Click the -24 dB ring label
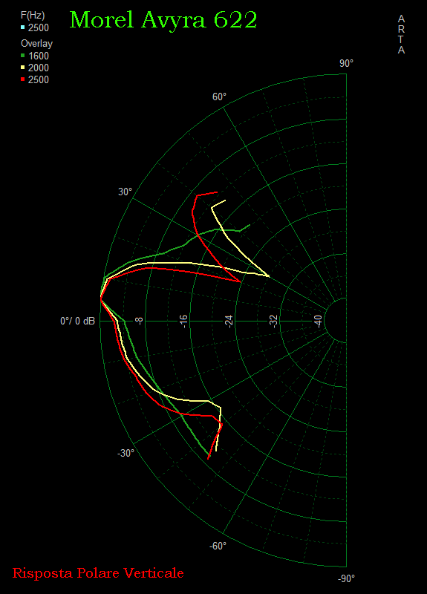The image size is (427, 594). point(229,322)
